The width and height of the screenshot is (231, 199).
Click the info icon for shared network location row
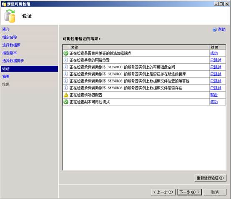click(x=66, y=60)
